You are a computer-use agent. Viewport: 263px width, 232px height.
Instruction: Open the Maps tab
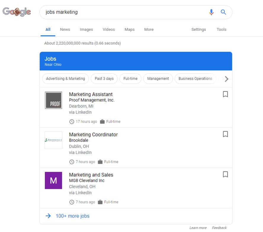[x=129, y=30]
